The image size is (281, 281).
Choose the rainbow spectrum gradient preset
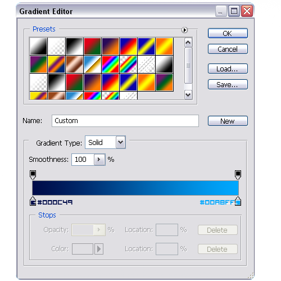[x=110, y=64]
